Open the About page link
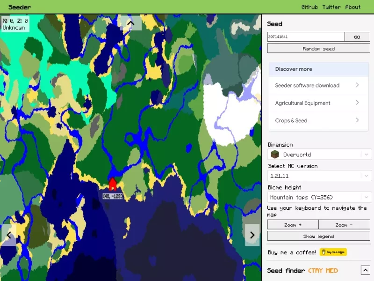Viewport: 374px width, 281px height. tap(353, 7)
